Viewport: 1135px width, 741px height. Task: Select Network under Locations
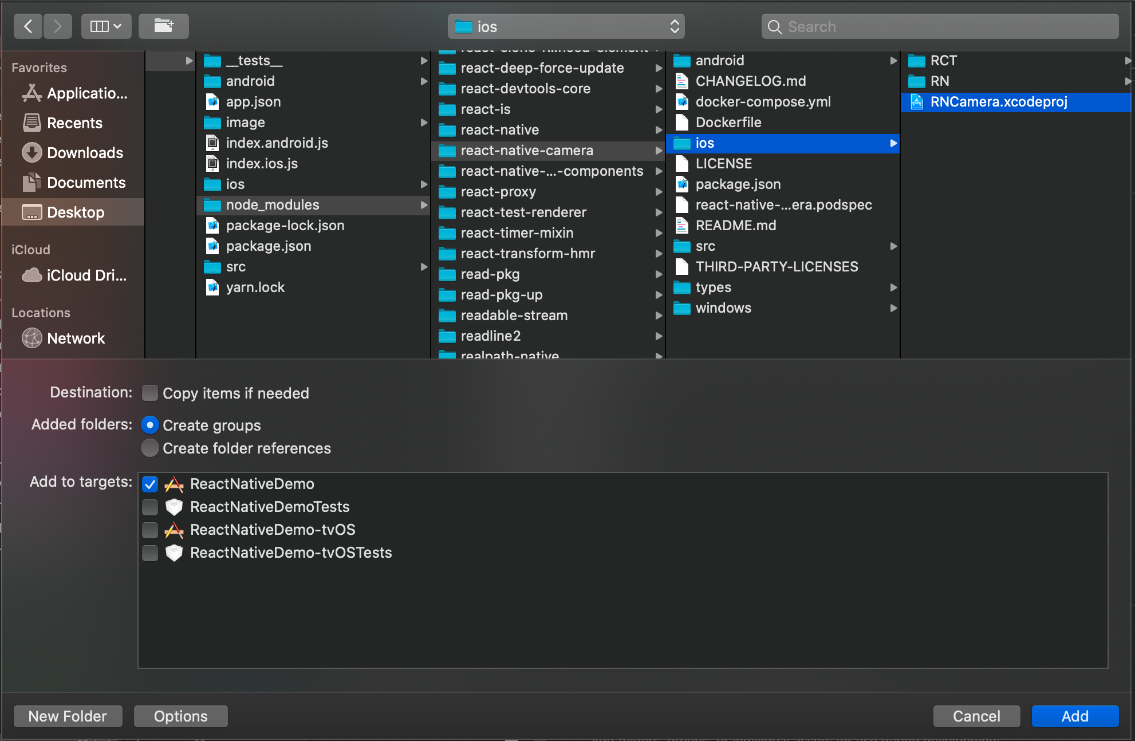point(76,338)
